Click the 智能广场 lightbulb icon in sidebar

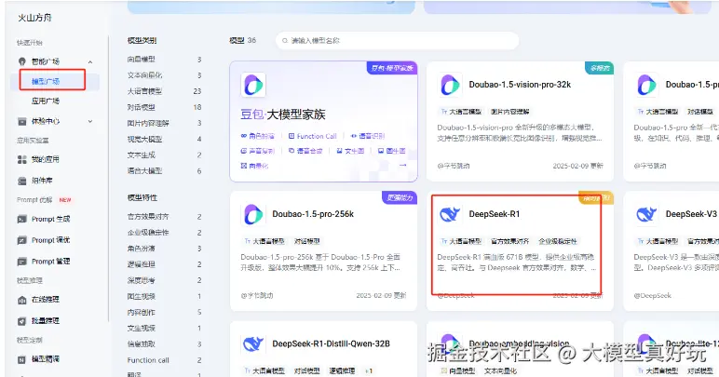point(21,61)
